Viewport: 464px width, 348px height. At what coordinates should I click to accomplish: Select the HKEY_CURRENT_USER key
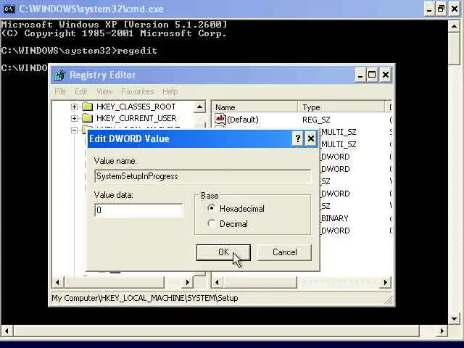pyautogui.click(x=136, y=118)
